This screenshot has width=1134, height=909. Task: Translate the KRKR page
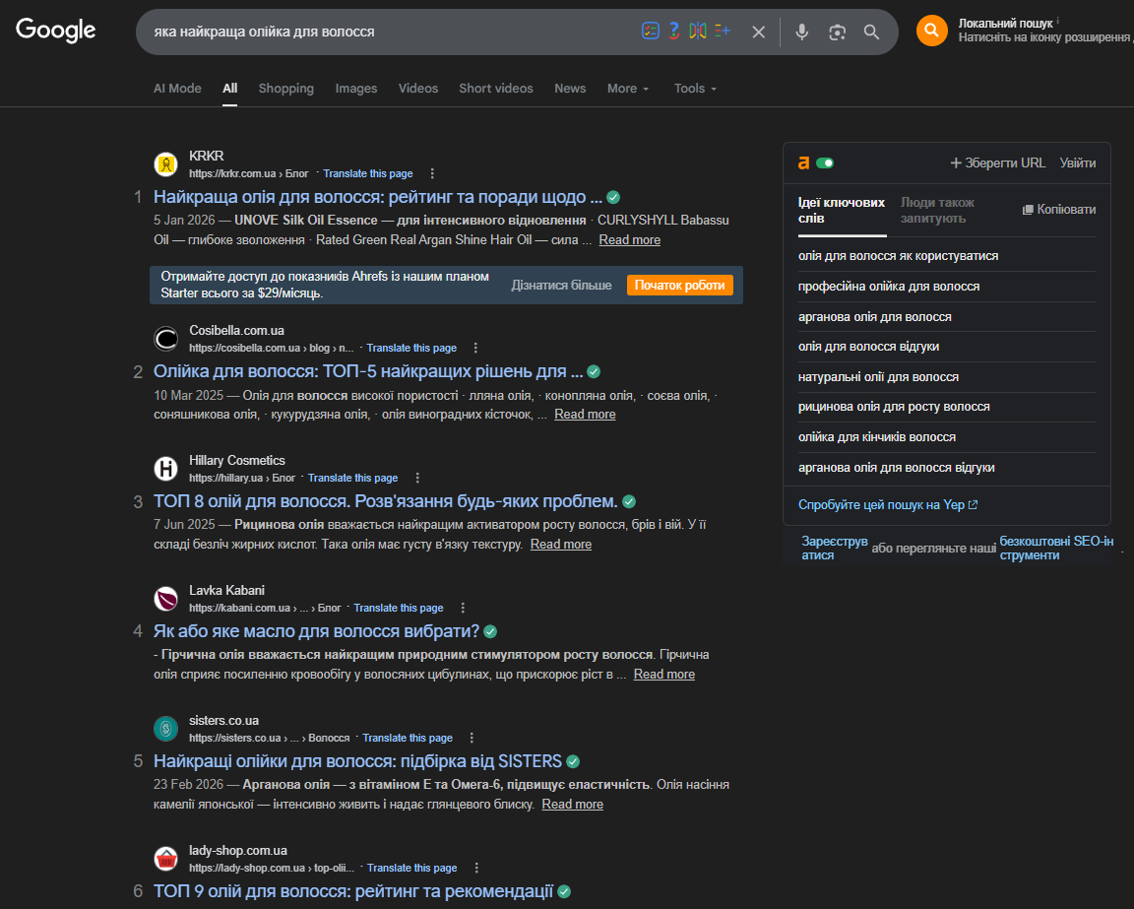(x=368, y=173)
